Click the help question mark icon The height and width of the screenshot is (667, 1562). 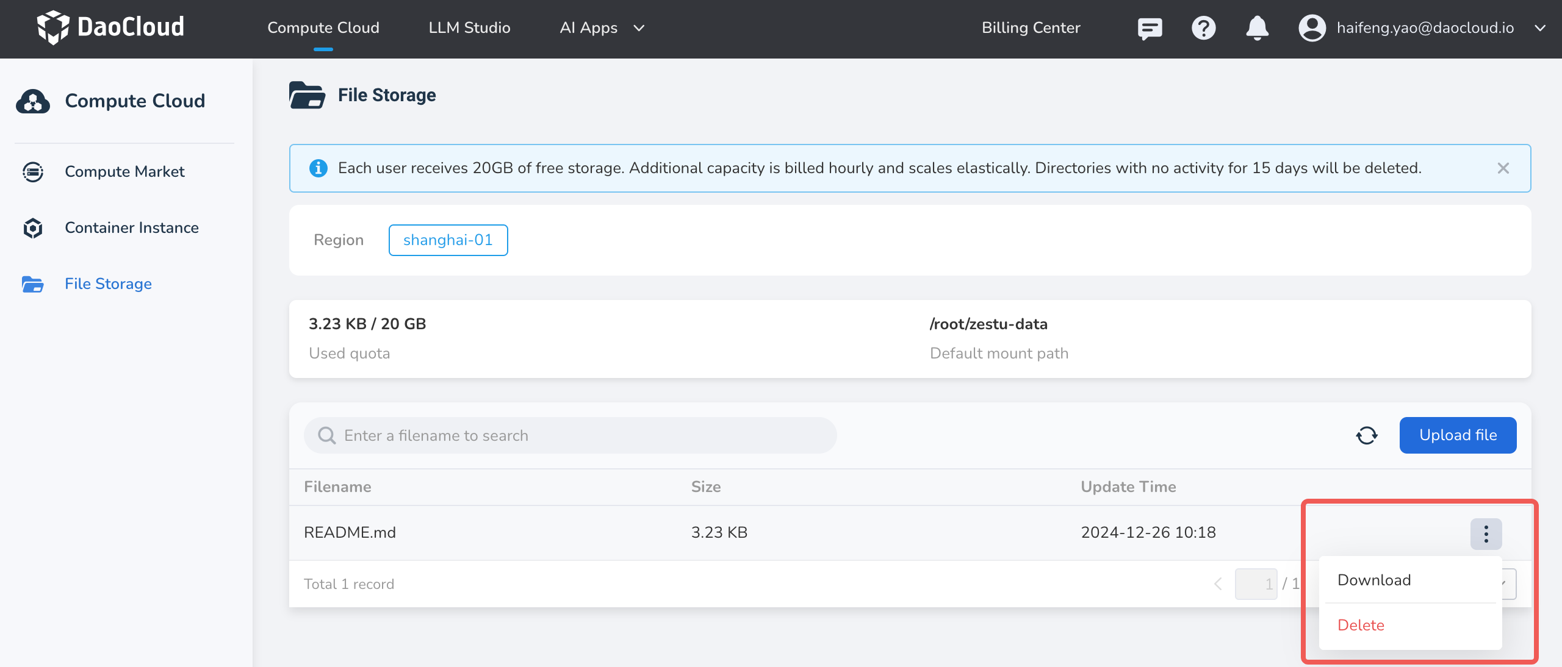1203,28
